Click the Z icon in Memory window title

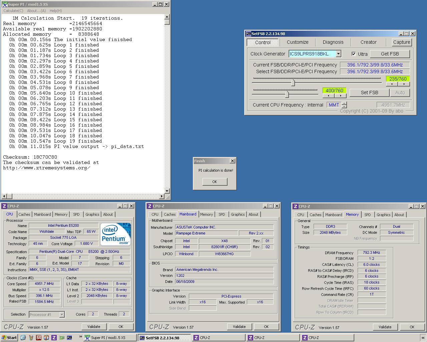pyautogui.click(x=296, y=206)
